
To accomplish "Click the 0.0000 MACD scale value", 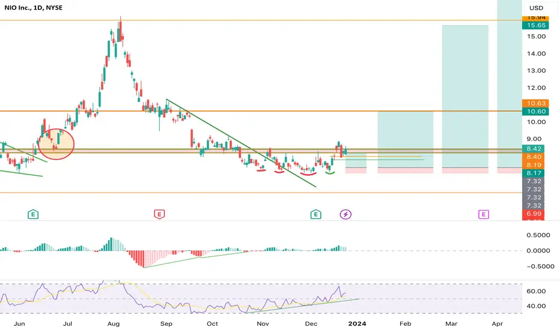I will coord(538,251).
